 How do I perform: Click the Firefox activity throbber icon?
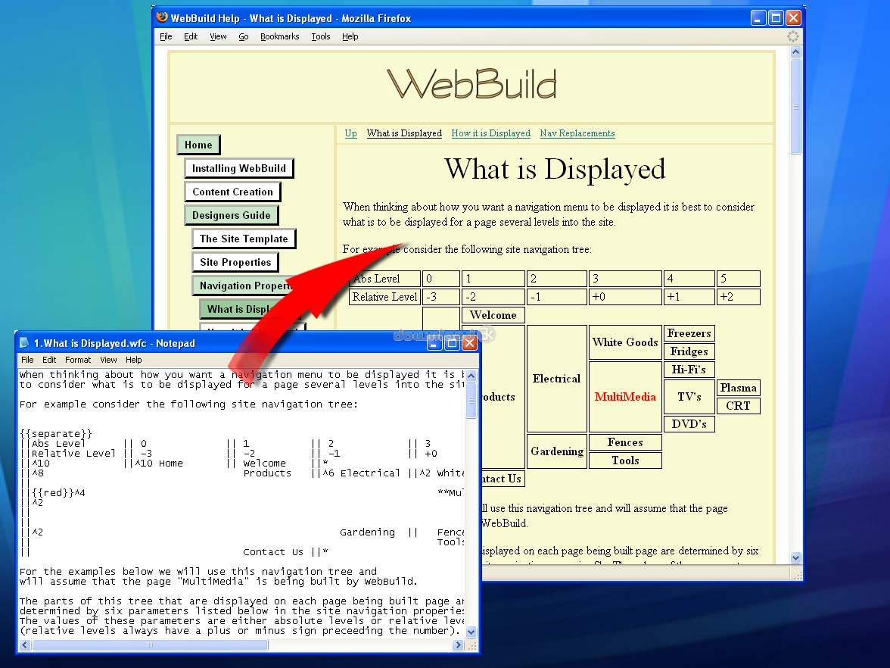coord(793,36)
